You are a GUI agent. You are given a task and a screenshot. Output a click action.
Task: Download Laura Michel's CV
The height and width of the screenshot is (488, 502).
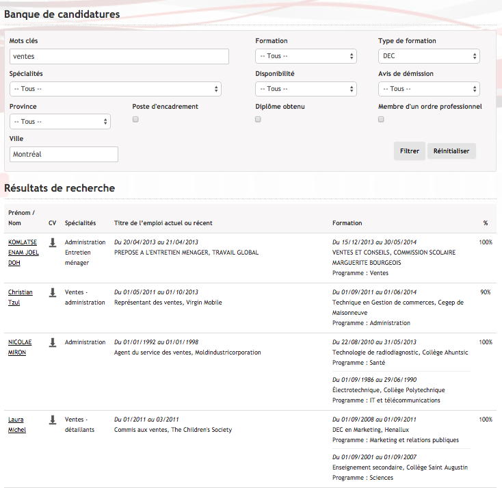point(53,420)
